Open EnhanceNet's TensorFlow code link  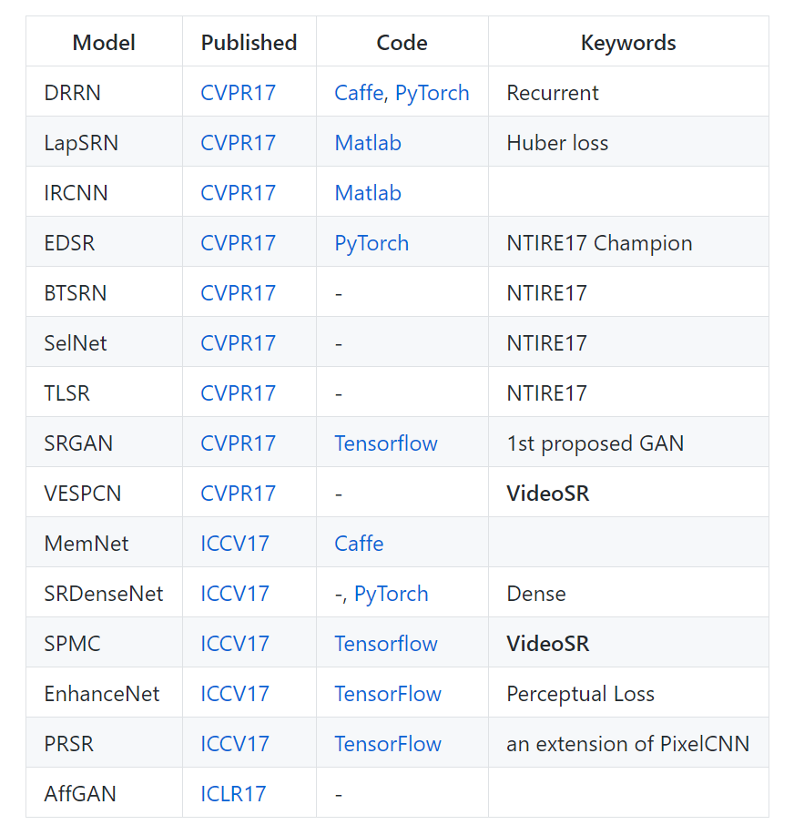(387, 694)
